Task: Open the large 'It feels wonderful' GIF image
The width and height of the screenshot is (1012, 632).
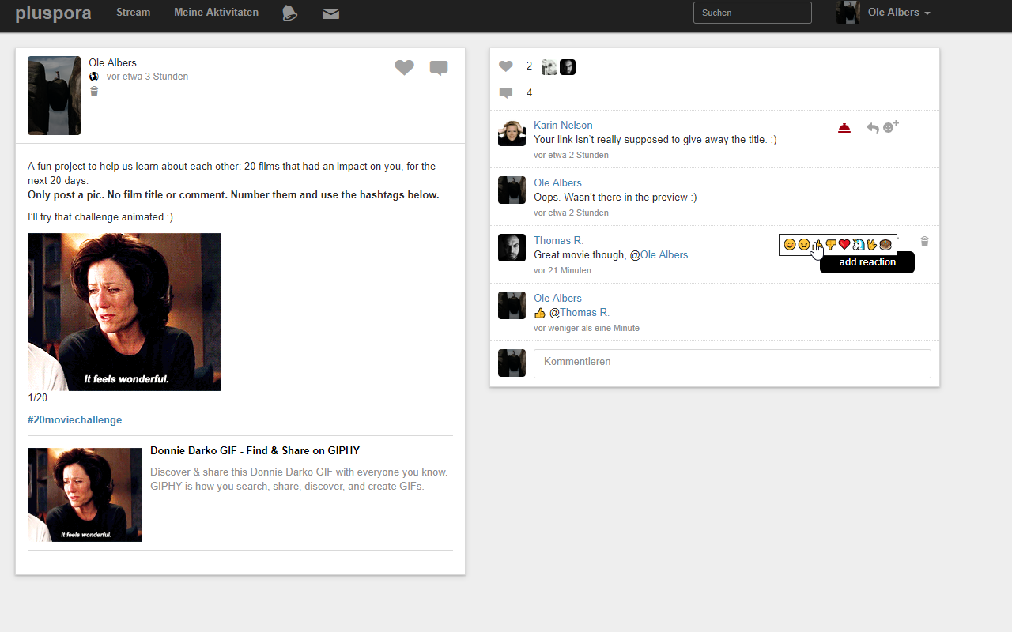Action: pos(124,312)
